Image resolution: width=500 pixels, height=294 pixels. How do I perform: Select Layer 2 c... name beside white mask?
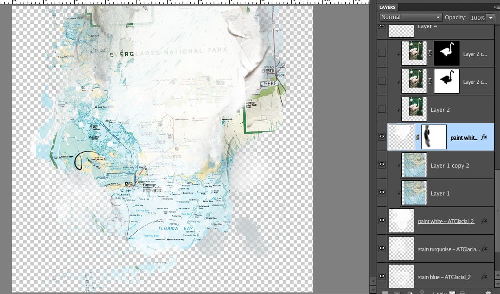coord(475,82)
